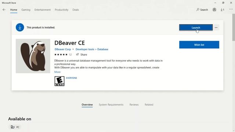Click the vertical scrollbar thumb
Image resolution: width=235 pixels, height=132 pixels.
[x=234, y=27]
